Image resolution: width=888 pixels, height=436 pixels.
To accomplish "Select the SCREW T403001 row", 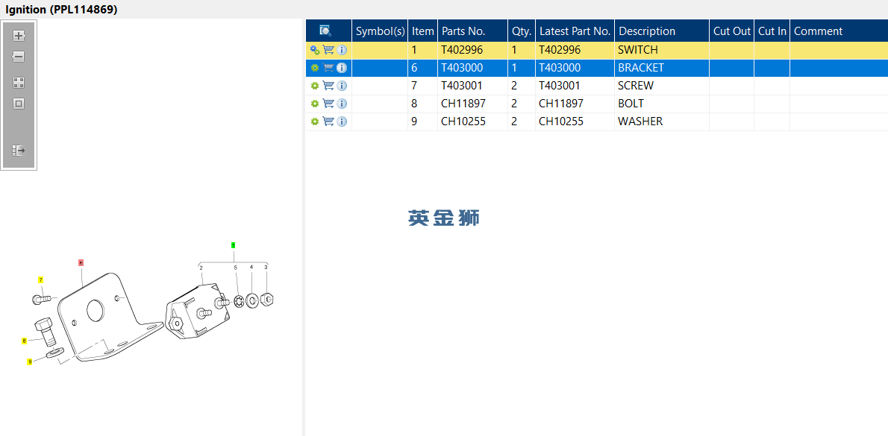I will [597, 86].
